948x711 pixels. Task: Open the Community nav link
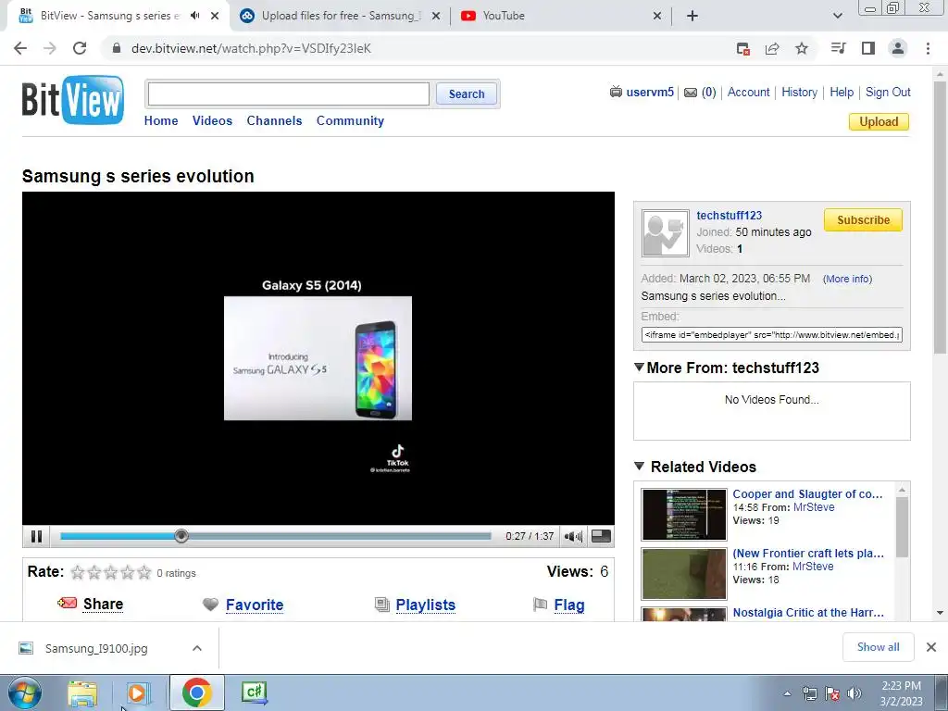coord(350,120)
